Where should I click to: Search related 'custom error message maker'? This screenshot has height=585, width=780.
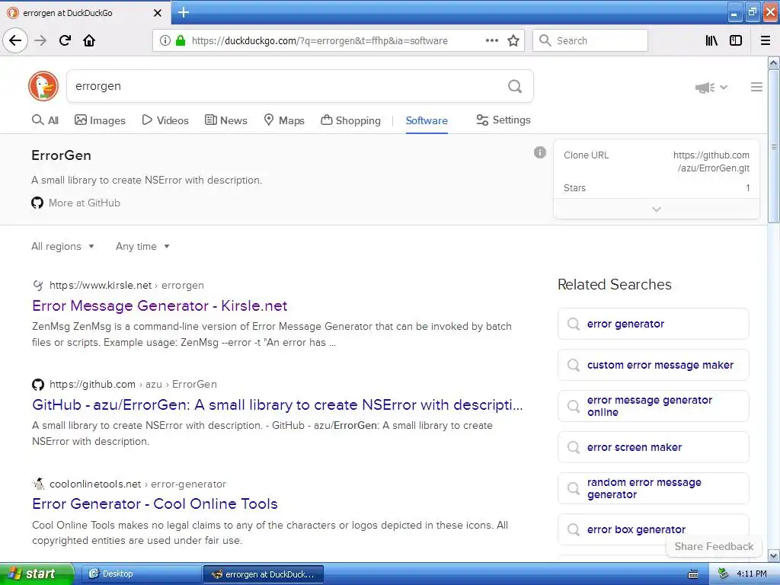(653, 365)
